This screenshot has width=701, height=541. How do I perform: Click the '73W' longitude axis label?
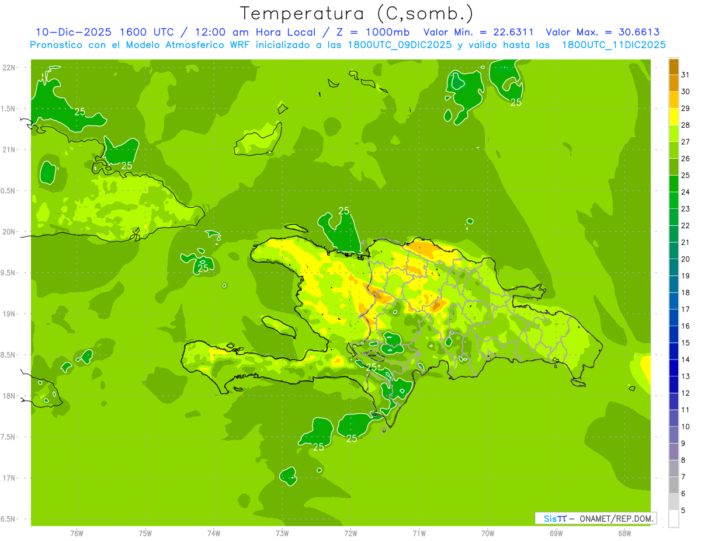(x=282, y=533)
